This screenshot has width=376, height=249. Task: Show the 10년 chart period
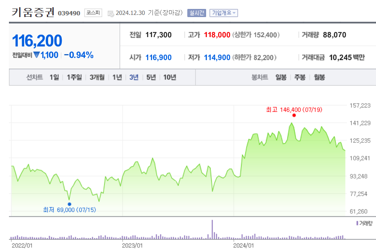coord(170,77)
